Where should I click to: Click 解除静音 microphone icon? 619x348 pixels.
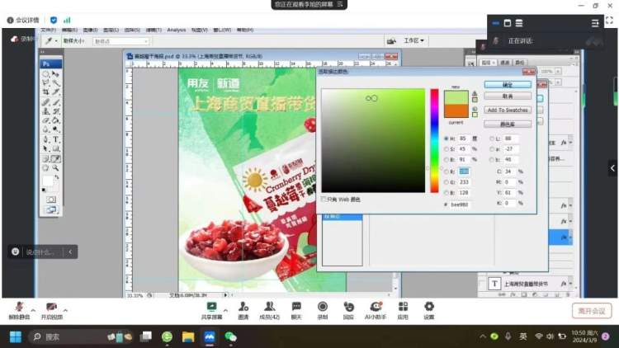pyautogui.click(x=18, y=307)
